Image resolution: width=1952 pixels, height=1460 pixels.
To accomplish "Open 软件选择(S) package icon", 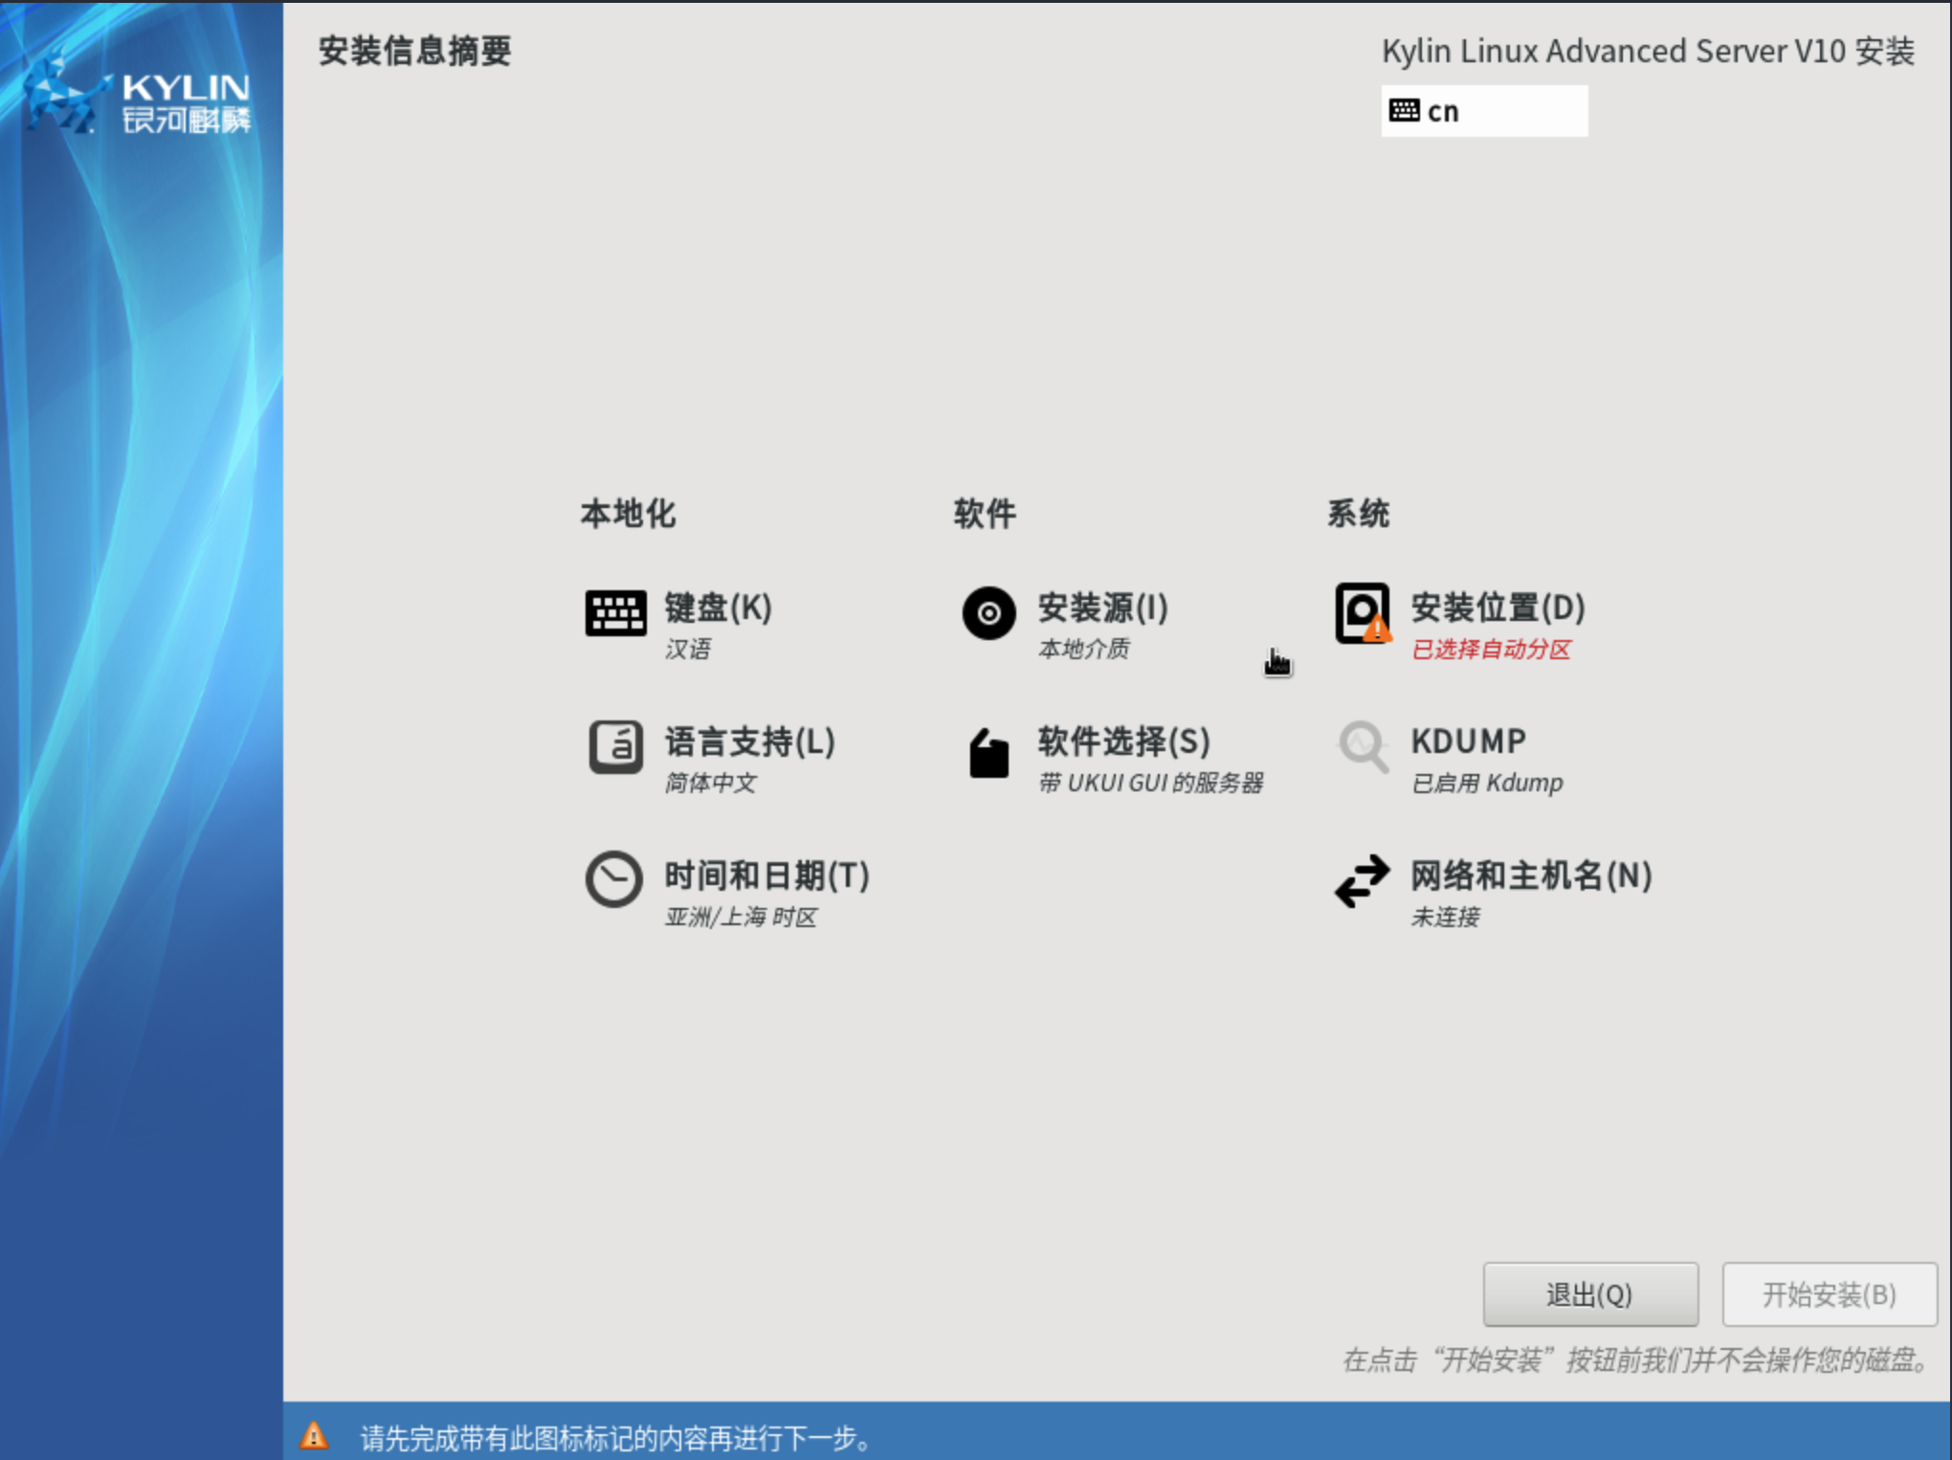I will pos(987,753).
